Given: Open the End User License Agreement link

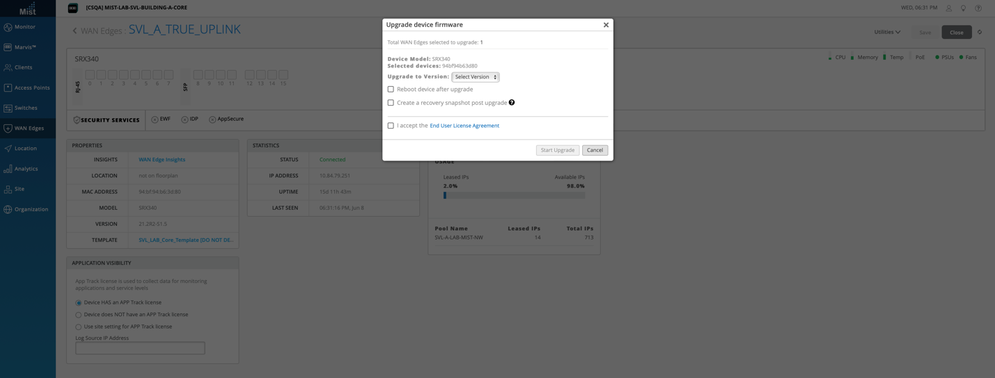Looking at the screenshot, I should point(464,126).
